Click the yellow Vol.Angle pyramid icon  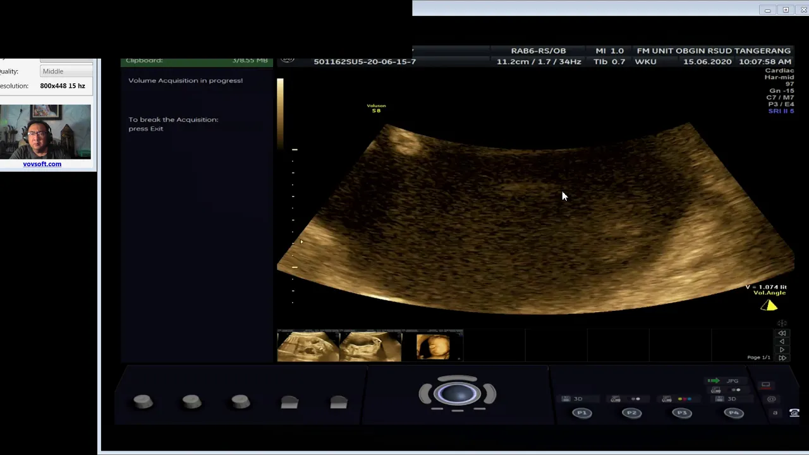[769, 305]
